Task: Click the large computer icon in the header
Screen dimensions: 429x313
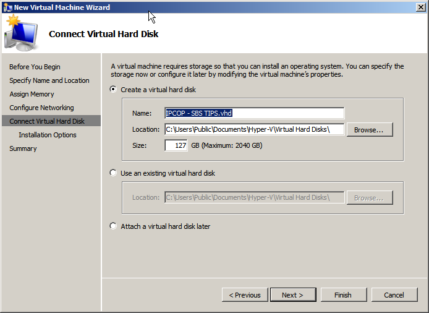Action: (x=20, y=34)
